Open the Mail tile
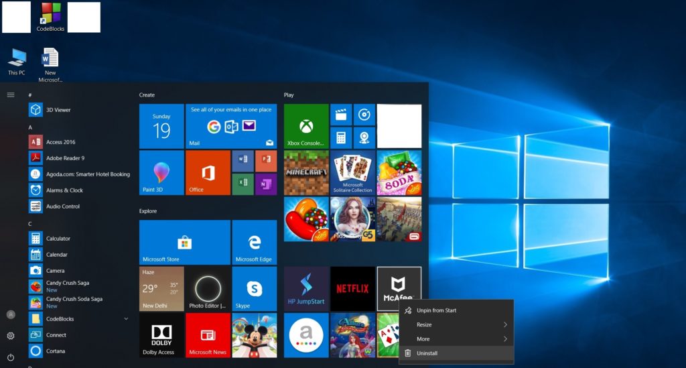Viewport: 686px width, 368px height. [x=231, y=127]
